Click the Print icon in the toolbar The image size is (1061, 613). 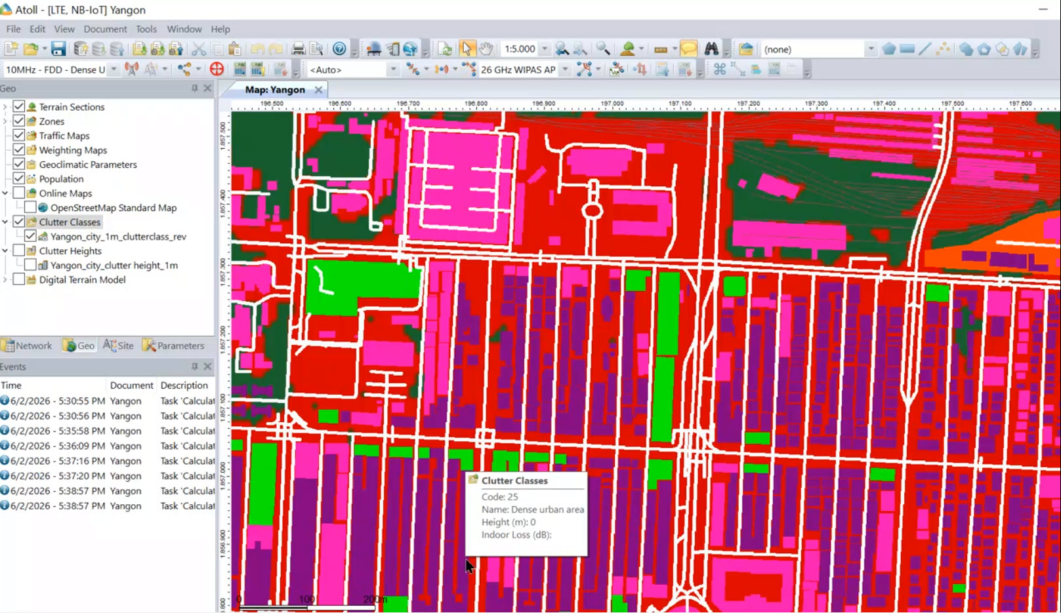coord(298,49)
